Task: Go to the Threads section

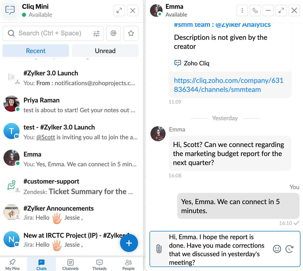Action: [x=99, y=265]
